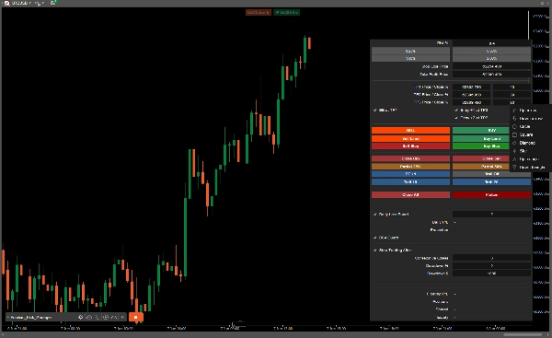Image resolution: width=552 pixels, height=338 pixels.
Task: Toggle the B/E after TP1 checkbox
Action: point(456,111)
